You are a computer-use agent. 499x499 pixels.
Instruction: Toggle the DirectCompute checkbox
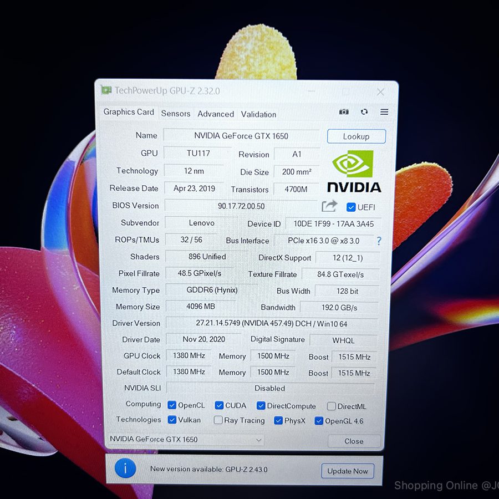261,405
